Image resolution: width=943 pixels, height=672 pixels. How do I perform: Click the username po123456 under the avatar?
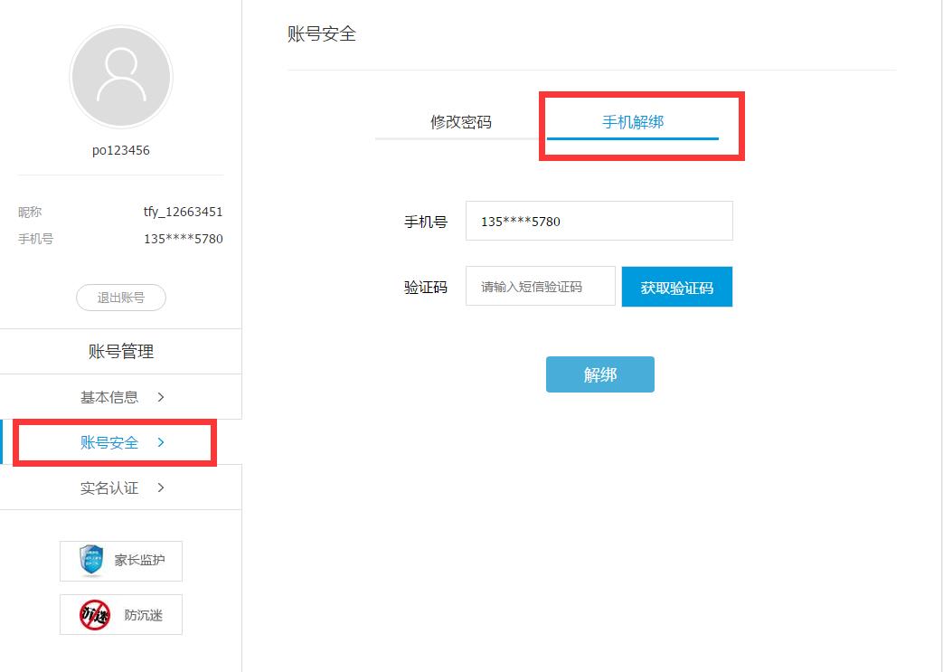pos(120,150)
